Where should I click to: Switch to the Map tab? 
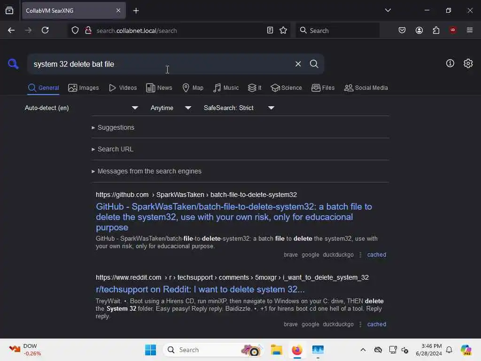point(193,88)
